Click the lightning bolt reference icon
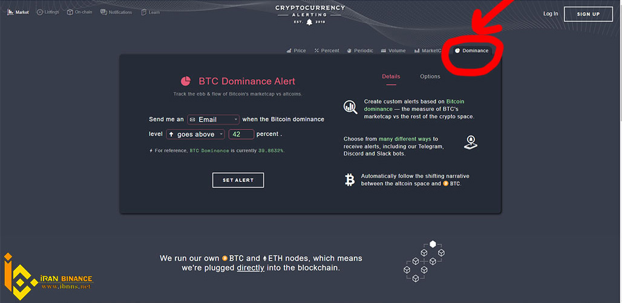 point(151,151)
